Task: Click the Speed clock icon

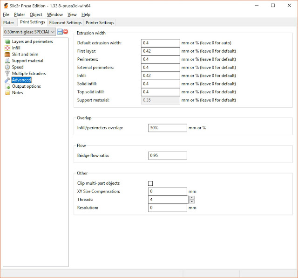Action: 7,67
